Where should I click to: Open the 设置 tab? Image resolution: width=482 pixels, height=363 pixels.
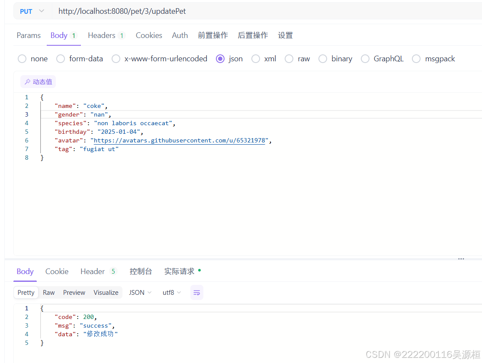(x=285, y=35)
